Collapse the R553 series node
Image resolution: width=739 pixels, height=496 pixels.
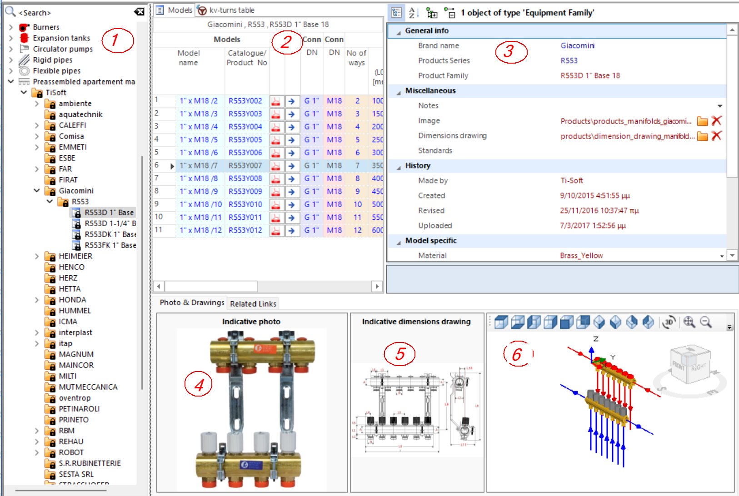(x=50, y=202)
